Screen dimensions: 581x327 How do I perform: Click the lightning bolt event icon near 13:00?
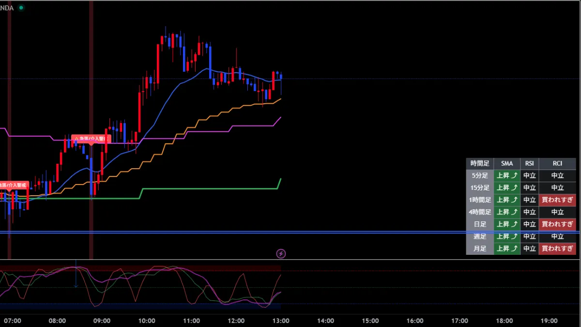coord(281,253)
